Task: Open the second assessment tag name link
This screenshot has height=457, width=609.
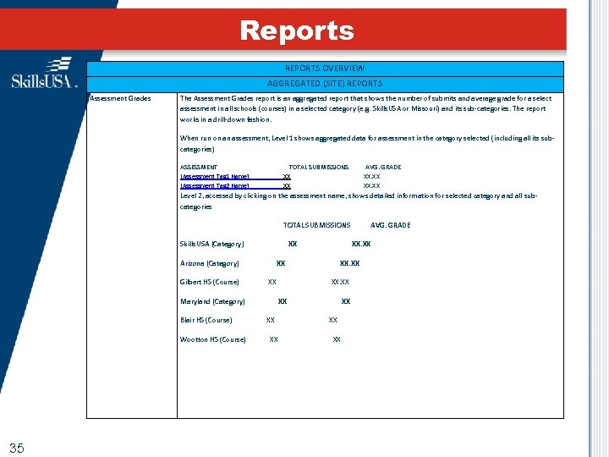Action: coord(214,185)
